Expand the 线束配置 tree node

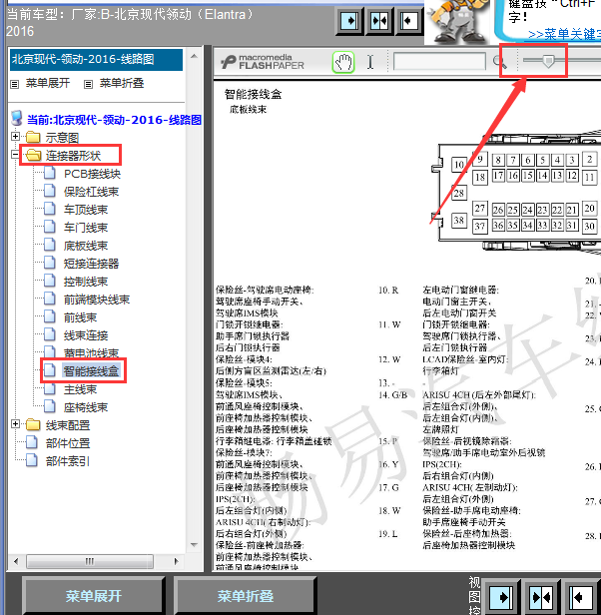coord(15,424)
